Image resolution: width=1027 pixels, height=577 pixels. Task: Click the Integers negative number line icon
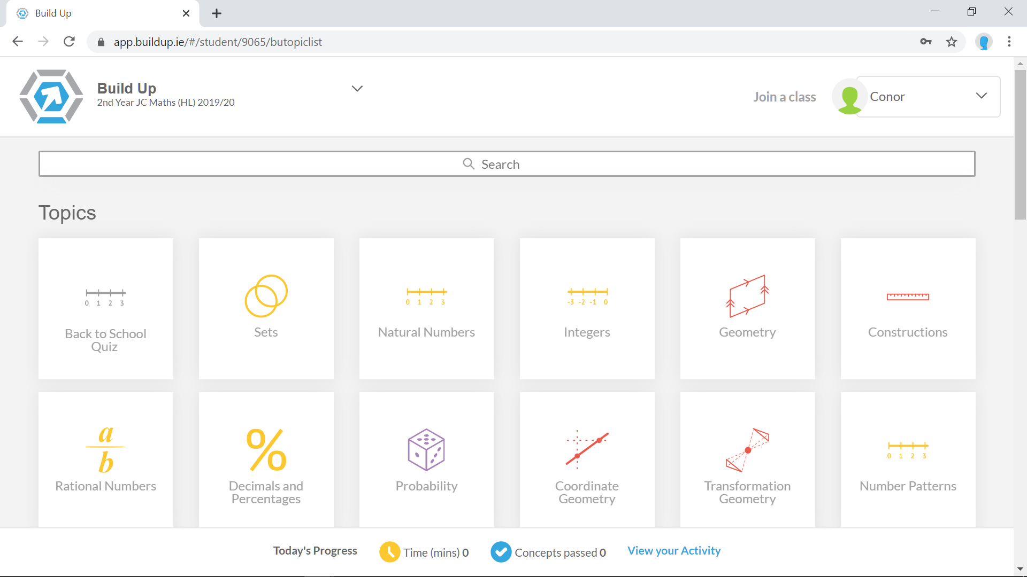[587, 296]
